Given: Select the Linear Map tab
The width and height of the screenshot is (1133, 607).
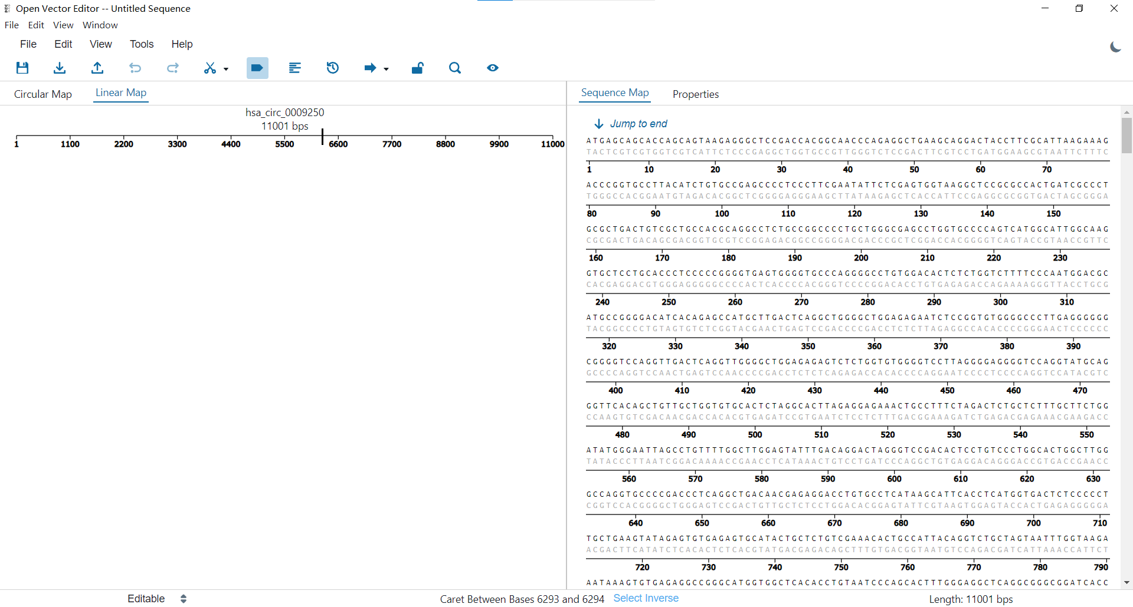Looking at the screenshot, I should (121, 93).
